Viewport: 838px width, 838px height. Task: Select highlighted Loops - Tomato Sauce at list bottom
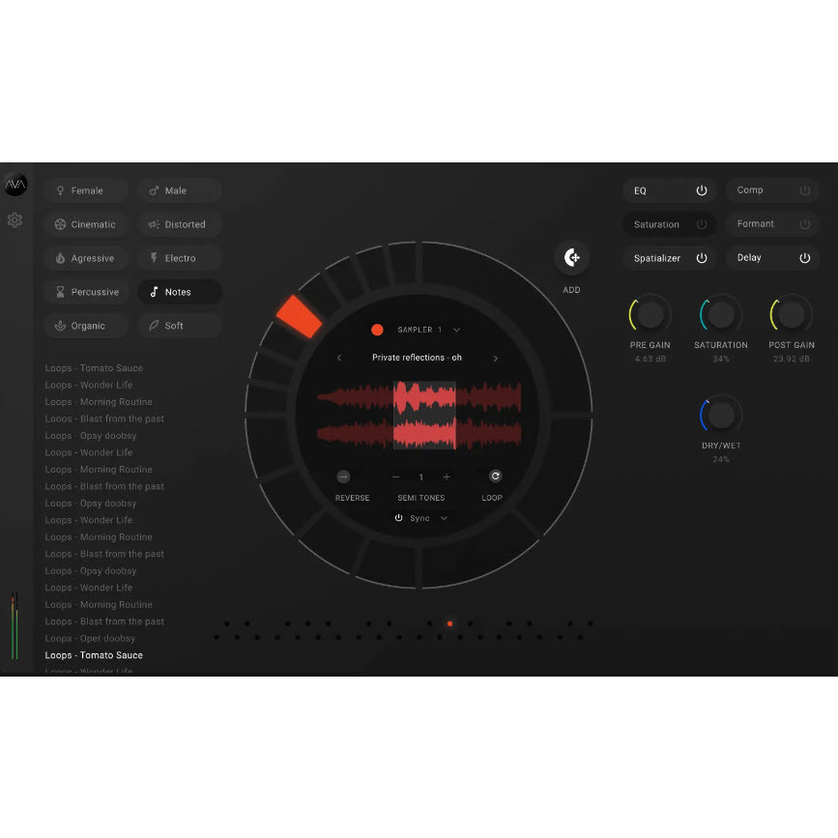(x=94, y=655)
